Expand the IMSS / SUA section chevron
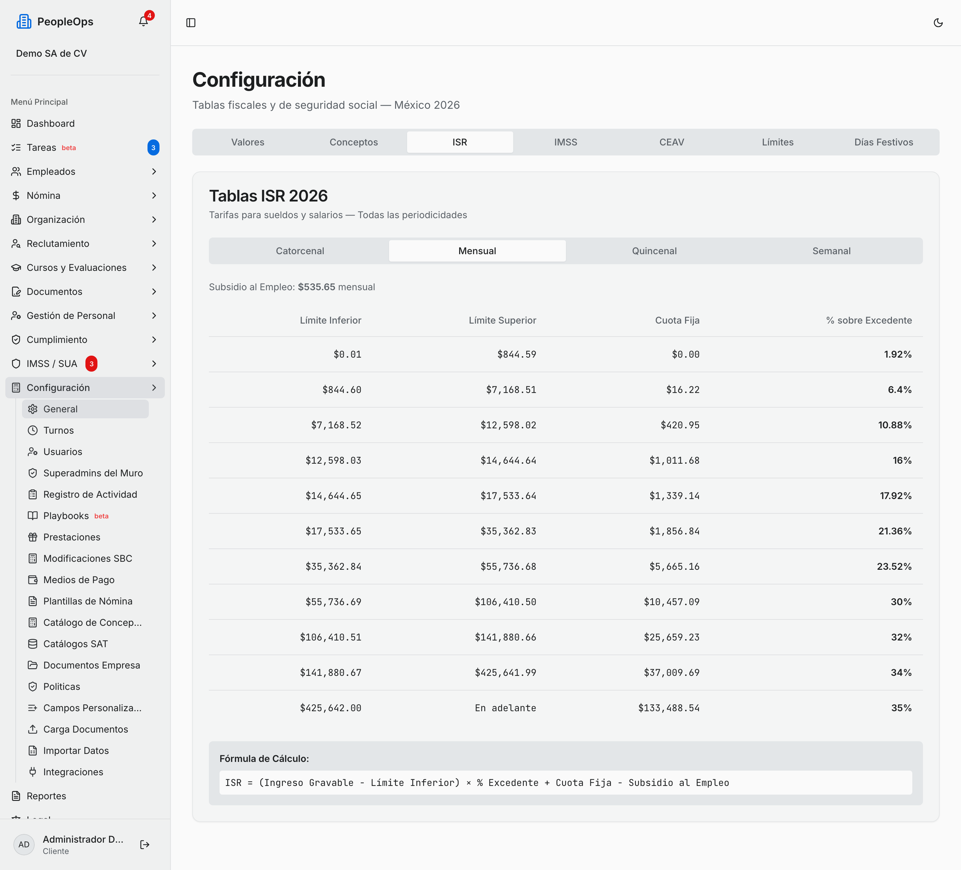Viewport: 961px width, 870px height. pyautogui.click(x=154, y=364)
